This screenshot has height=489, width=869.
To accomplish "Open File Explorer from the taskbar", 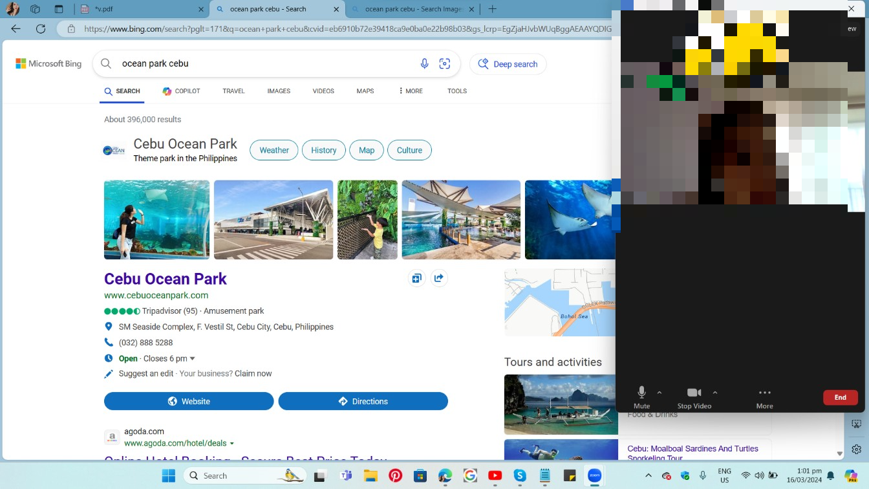I will 370,475.
